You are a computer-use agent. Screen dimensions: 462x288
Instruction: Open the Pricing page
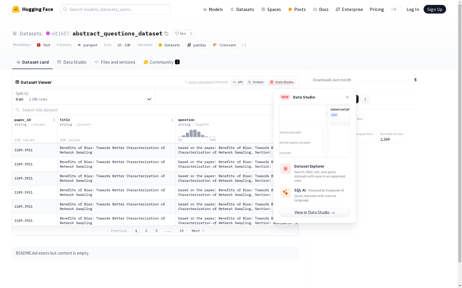(377, 9)
